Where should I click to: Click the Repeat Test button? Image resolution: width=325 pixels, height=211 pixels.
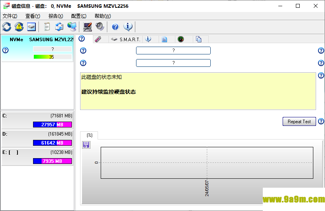[x=299, y=122]
